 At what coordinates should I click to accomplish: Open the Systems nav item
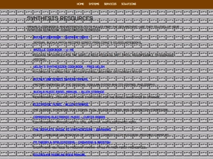pos(94,4)
